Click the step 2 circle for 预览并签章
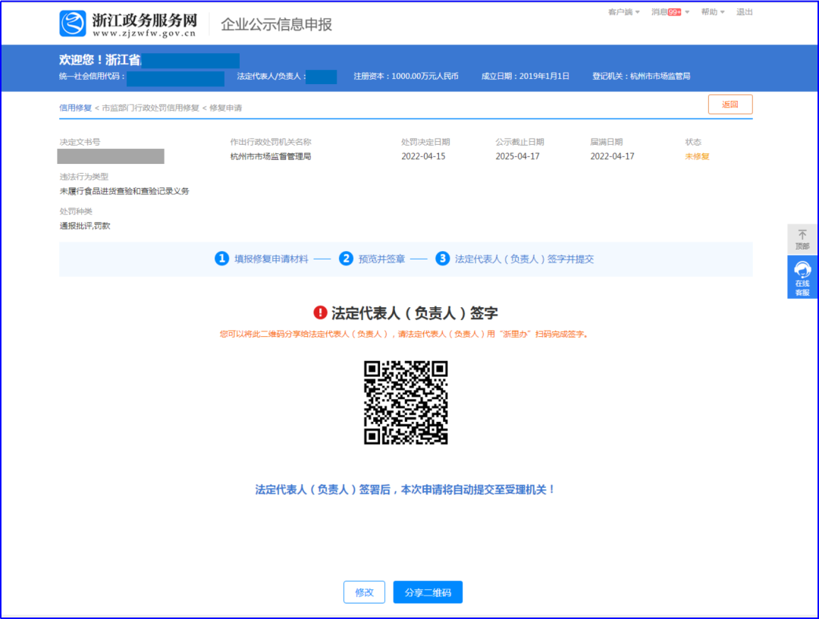The height and width of the screenshot is (619, 819). point(346,259)
